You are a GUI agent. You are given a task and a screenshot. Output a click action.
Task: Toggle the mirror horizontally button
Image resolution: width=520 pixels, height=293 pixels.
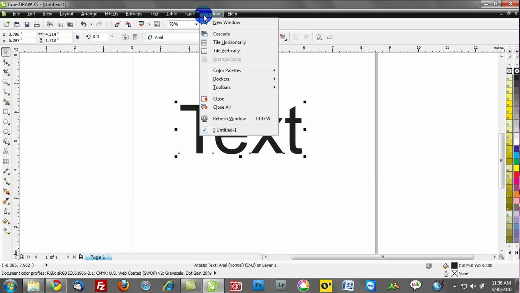click(125, 37)
